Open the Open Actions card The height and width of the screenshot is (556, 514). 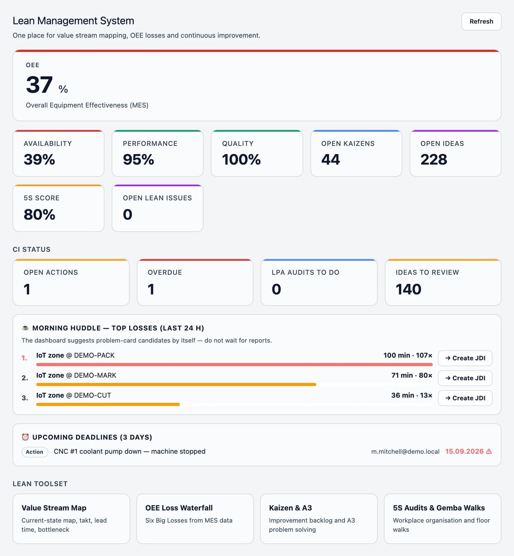[x=71, y=282]
